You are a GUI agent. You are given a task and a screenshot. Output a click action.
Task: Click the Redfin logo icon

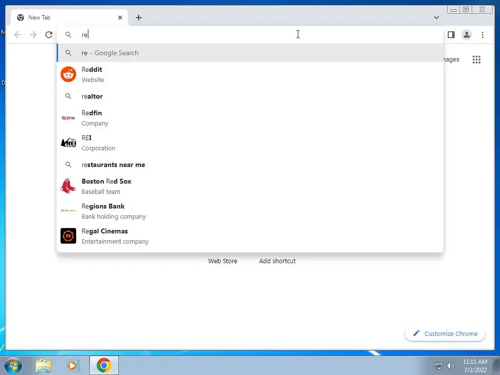(68, 118)
